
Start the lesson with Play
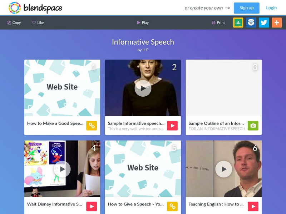[143, 22]
